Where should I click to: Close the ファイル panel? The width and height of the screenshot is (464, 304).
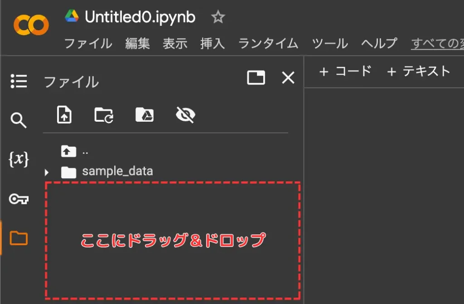[288, 78]
